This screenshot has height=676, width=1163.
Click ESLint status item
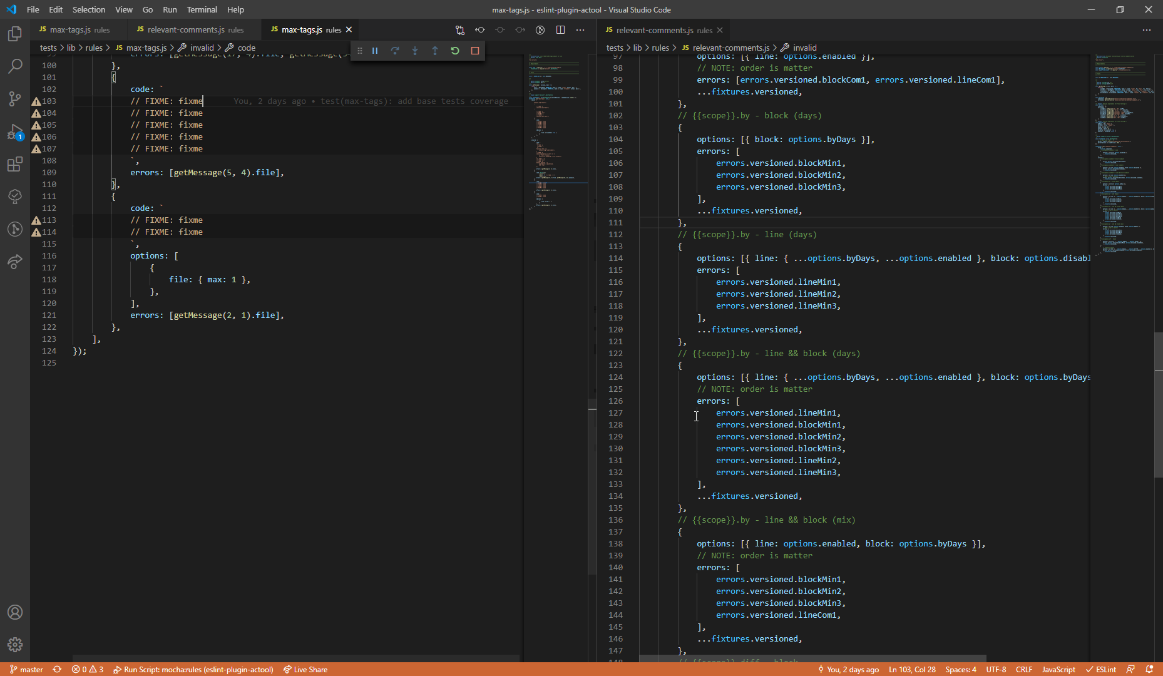(x=1101, y=669)
